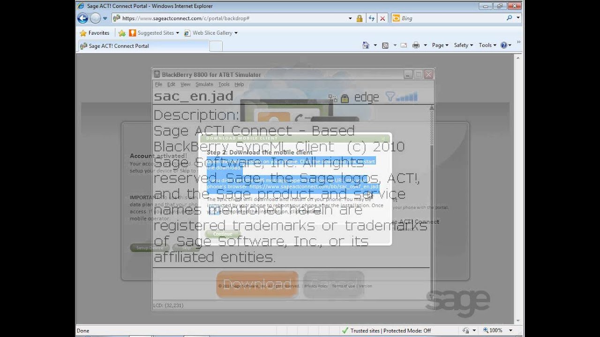Click the Version footer link
The width and height of the screenshot is (600, 337).
[365, 286]
